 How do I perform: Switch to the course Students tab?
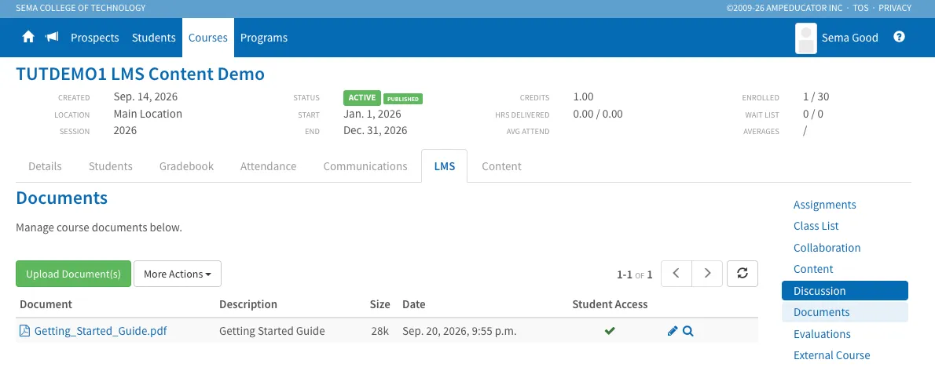tap(110, 166)
